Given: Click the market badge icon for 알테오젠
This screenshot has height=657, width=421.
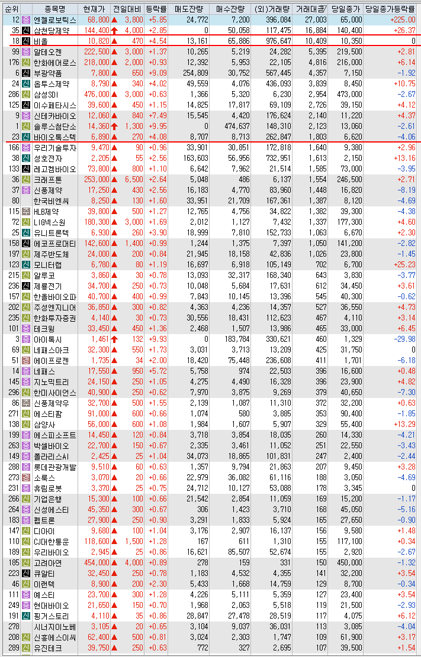Looking at the screenshot, I should coord(26,51).
